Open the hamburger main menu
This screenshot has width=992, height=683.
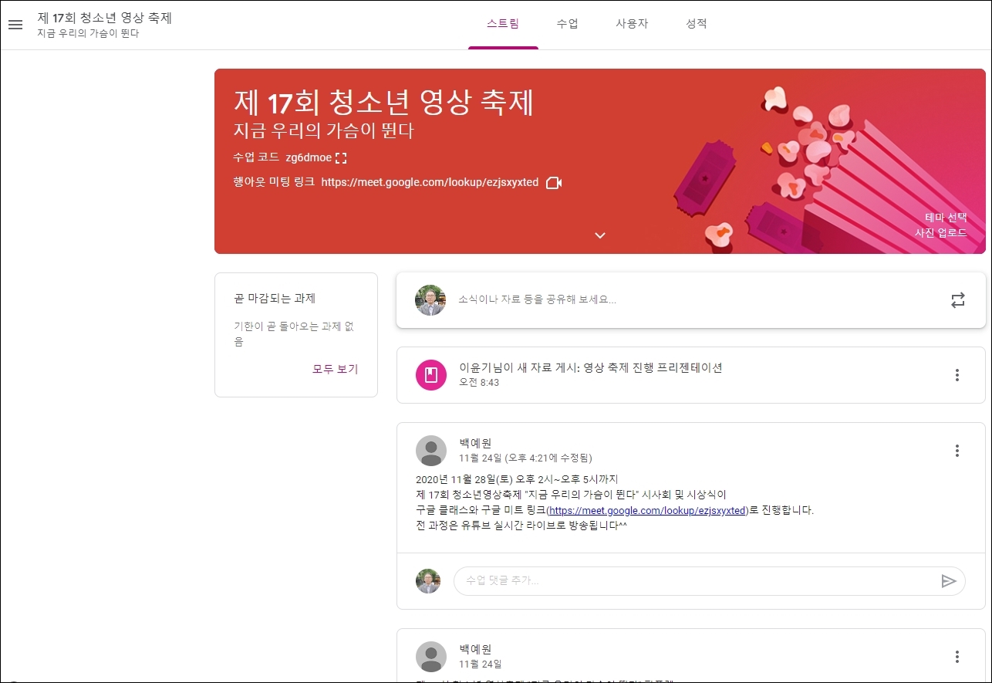coord(15,25)
